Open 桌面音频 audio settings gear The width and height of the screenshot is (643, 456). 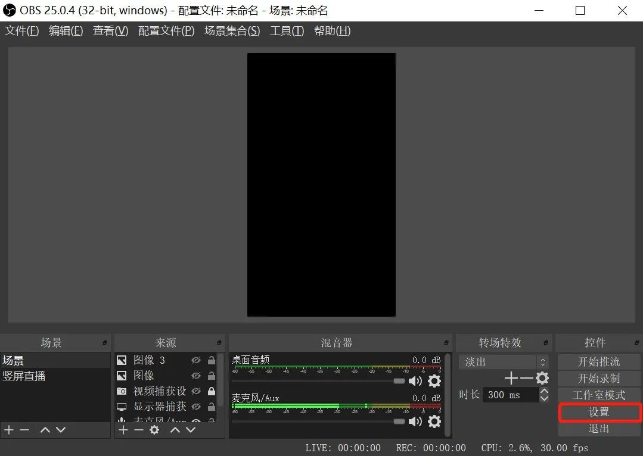pos(434,381)
